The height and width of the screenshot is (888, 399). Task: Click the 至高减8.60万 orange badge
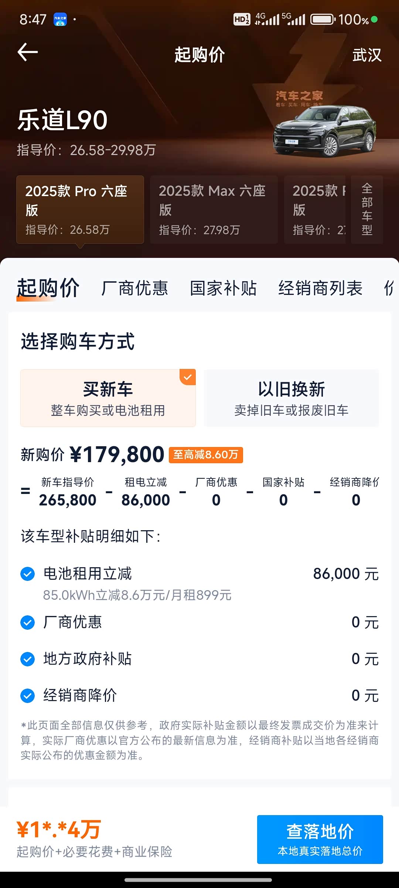(x=206, y=455)
